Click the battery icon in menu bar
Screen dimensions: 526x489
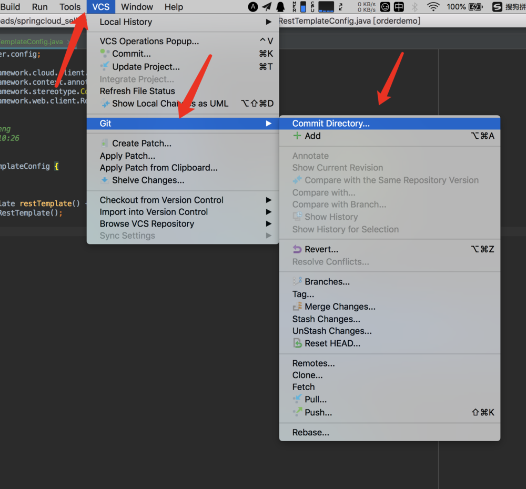pyautogui.click(x=476, y=7)
